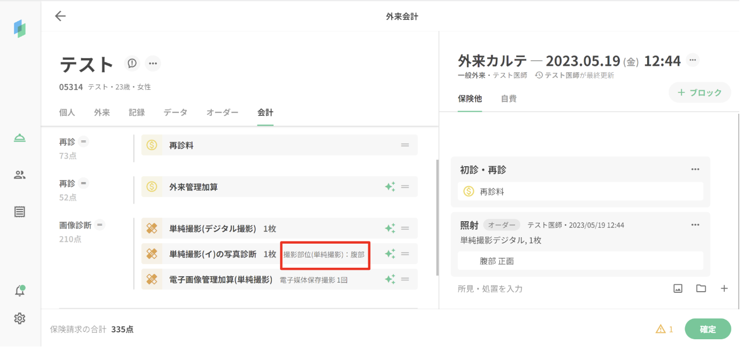743x351 pixels.
Task: Click the 腹部 正面 entry
Action: [580, 261]
